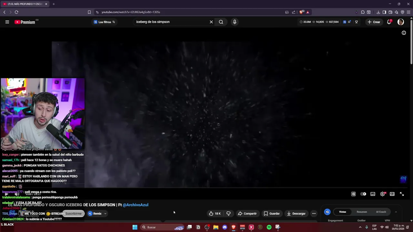Open the @ArchivoAzul channel link

[x=136, y=205]
